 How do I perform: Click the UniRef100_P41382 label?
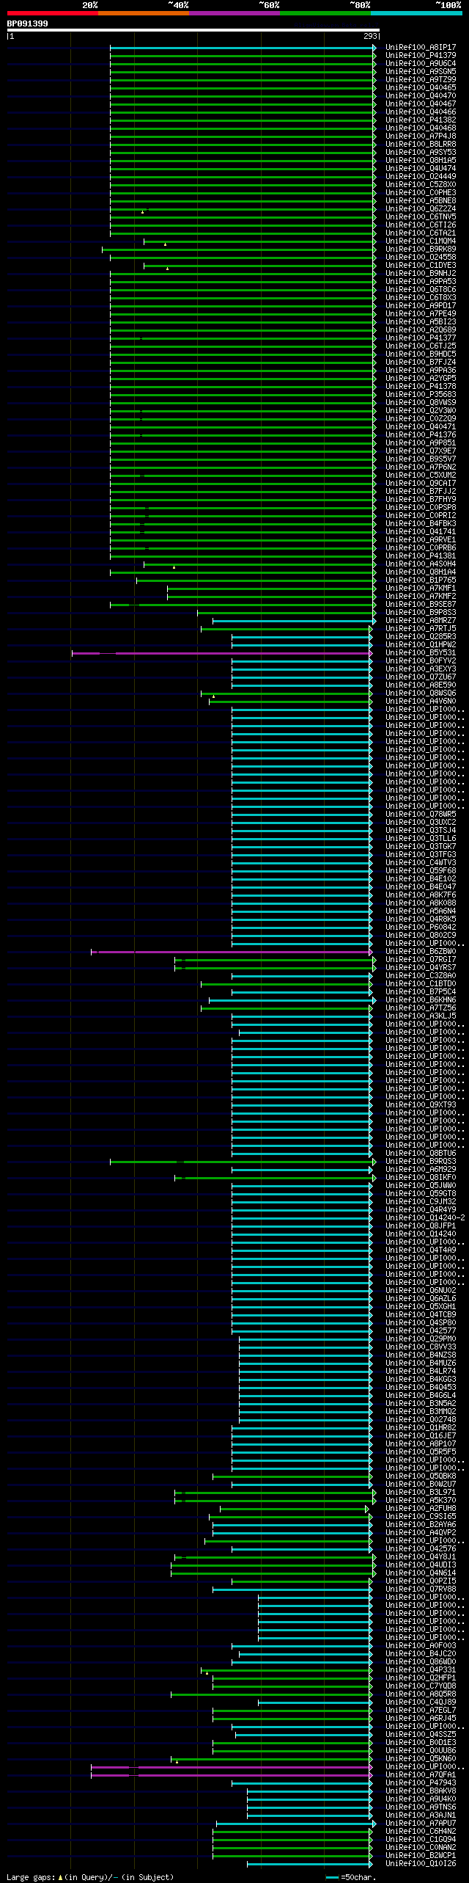click(x=421, y=120)
